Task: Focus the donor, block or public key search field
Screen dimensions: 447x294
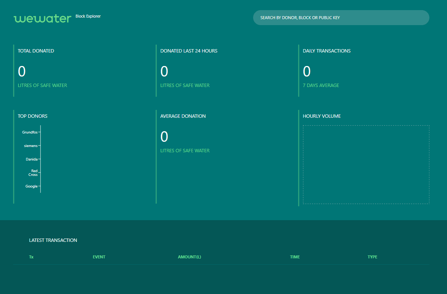Action: (341, 18)
